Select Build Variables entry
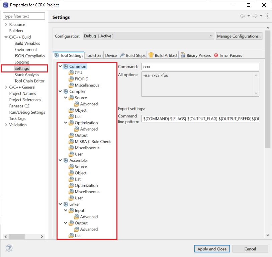Image resolution: width=272 pixels, height=257 pixels. 27,43
